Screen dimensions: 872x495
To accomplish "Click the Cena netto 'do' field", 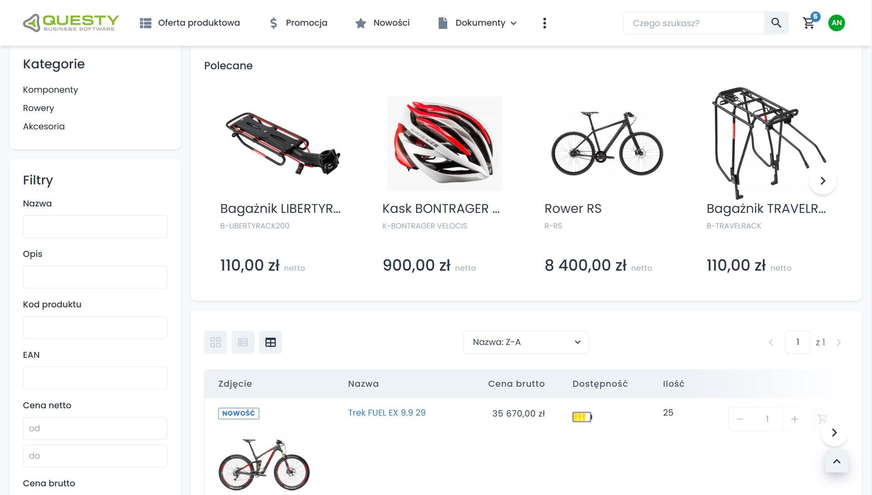I will point(95,456).
